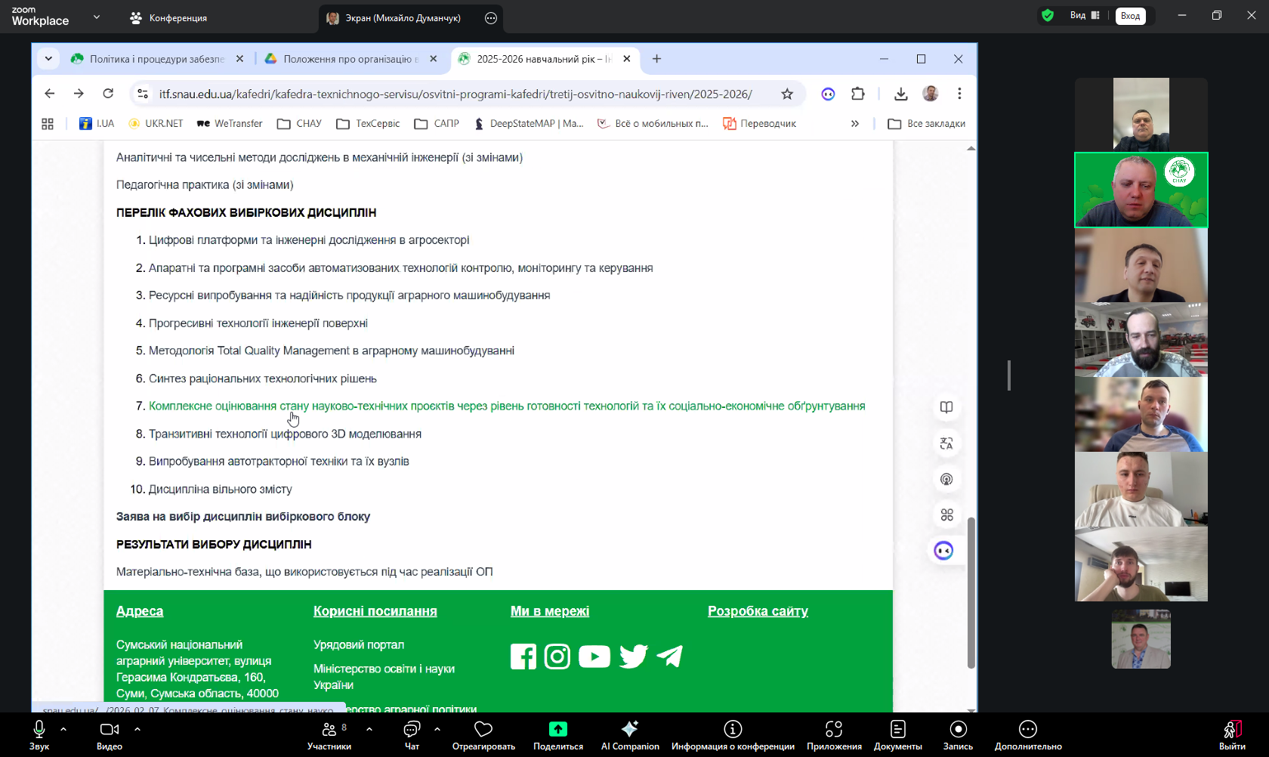Open the Instagram icon link
Viewport: 1269px width, 757px height.
557,657
